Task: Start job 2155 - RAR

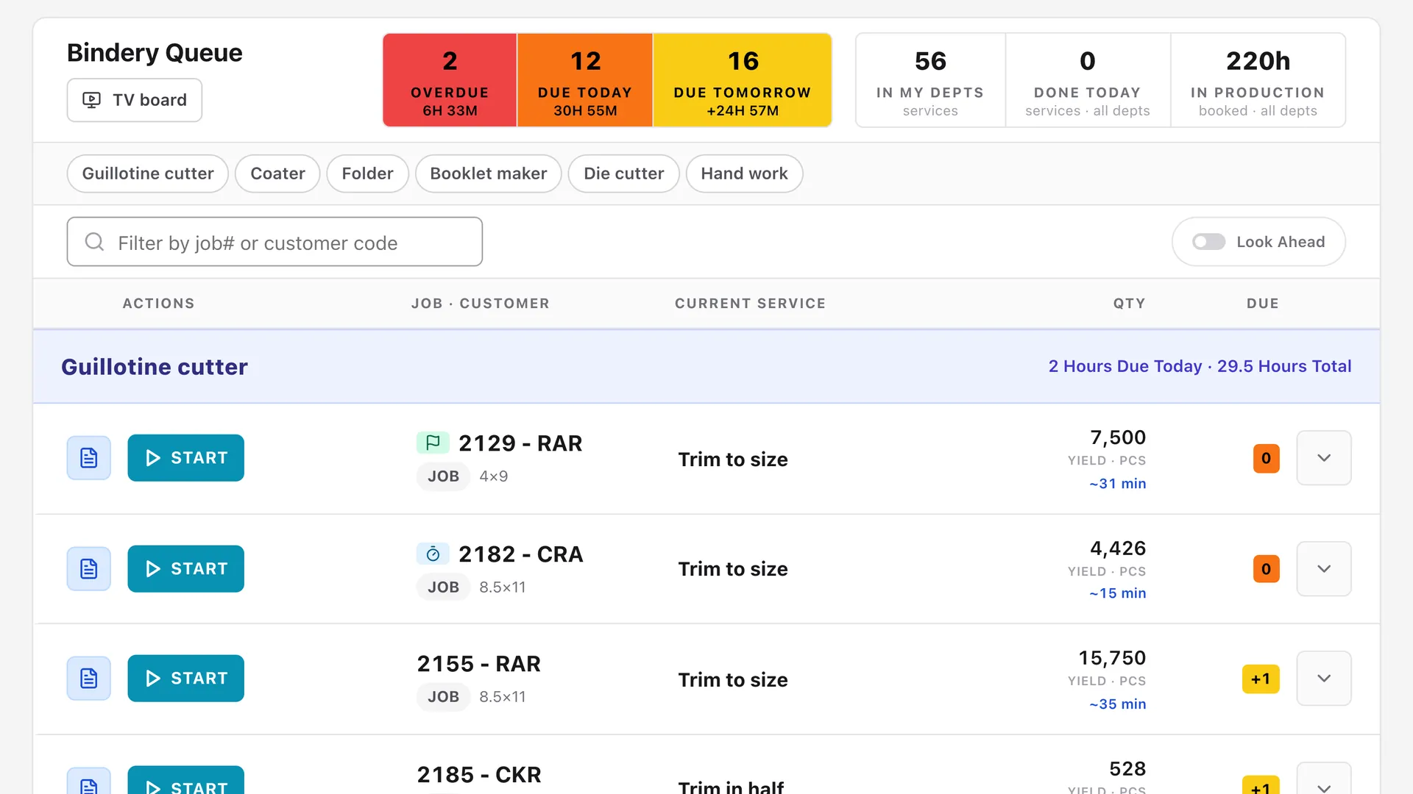Action: [186, 679]
